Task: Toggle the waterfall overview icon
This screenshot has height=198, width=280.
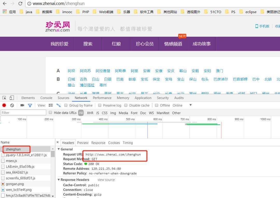Action: pyautogui.click(x=58, y=105)
